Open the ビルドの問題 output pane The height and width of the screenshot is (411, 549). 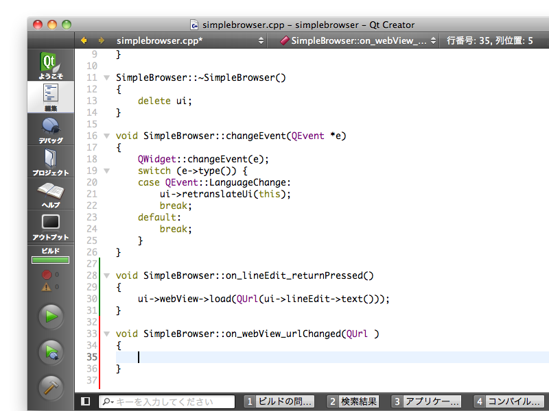pyautogui.click(x=281, y=401)
